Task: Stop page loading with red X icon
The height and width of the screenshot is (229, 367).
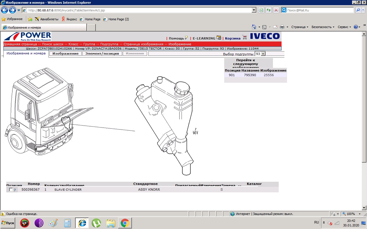Action: pyautogui.click(x=276, y=10)
